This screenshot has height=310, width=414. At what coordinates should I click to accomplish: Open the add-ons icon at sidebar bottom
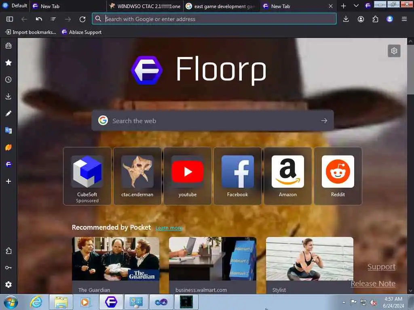(x=8, y=251)
